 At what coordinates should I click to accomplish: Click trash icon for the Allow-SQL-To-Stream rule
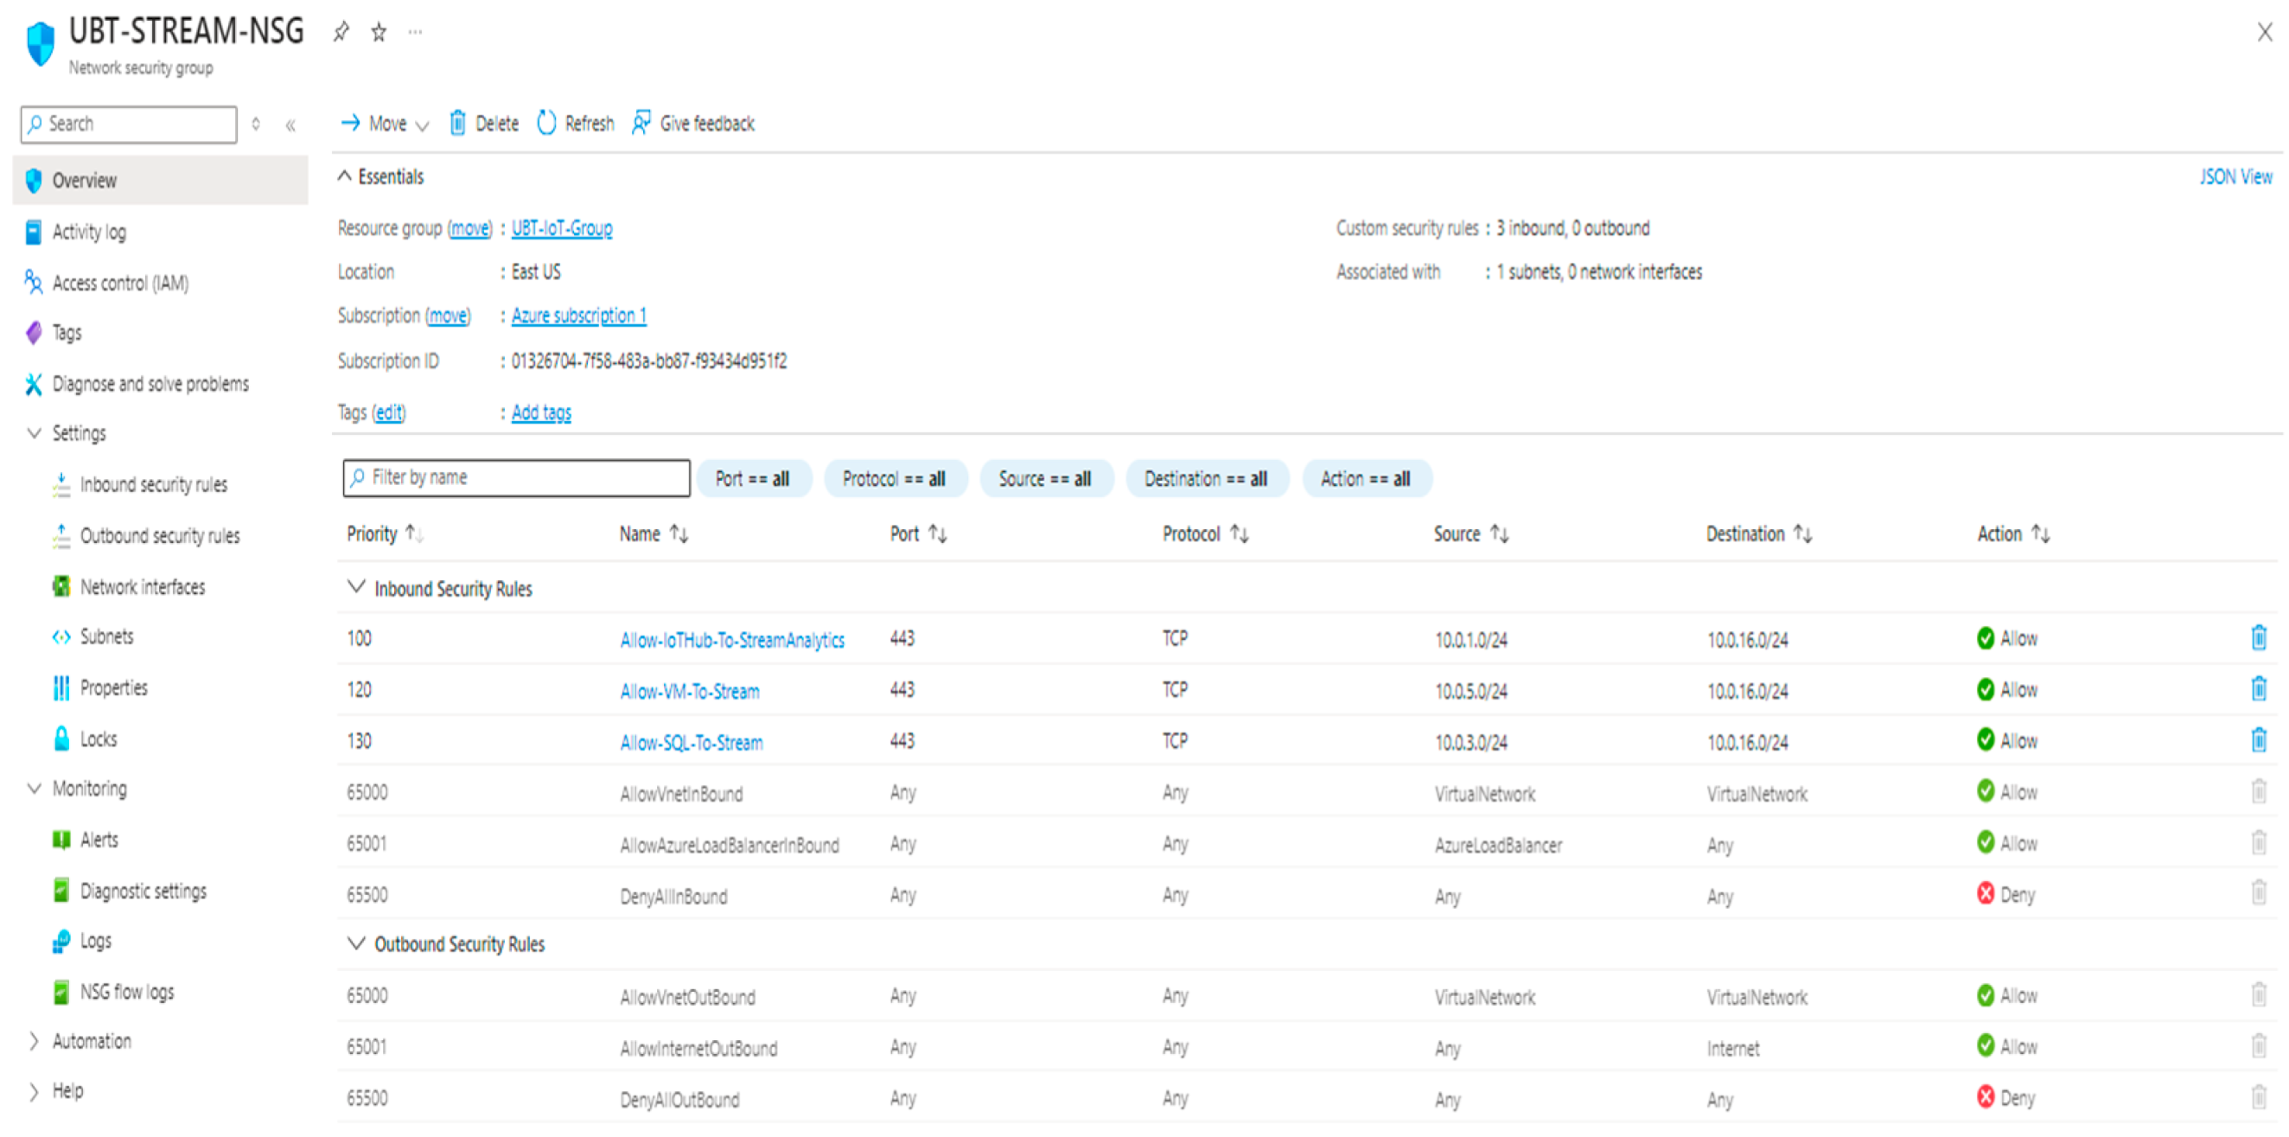click(x=2258, y=740)
